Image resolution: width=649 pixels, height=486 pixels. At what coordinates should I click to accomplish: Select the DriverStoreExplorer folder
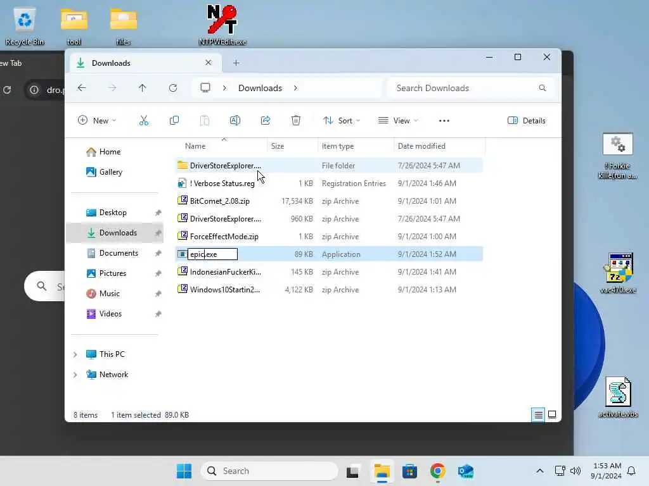329,165
